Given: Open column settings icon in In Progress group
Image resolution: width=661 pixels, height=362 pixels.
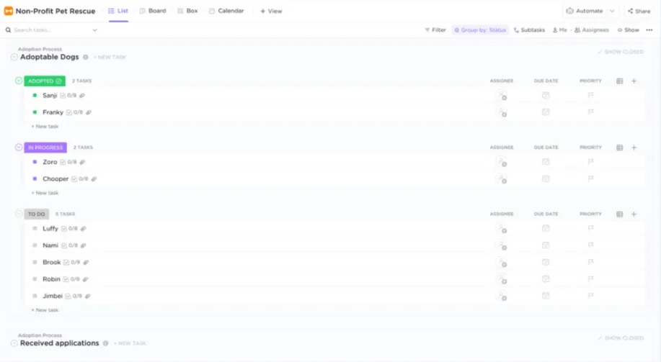Looking at the screenshot, I should (619, 148).
